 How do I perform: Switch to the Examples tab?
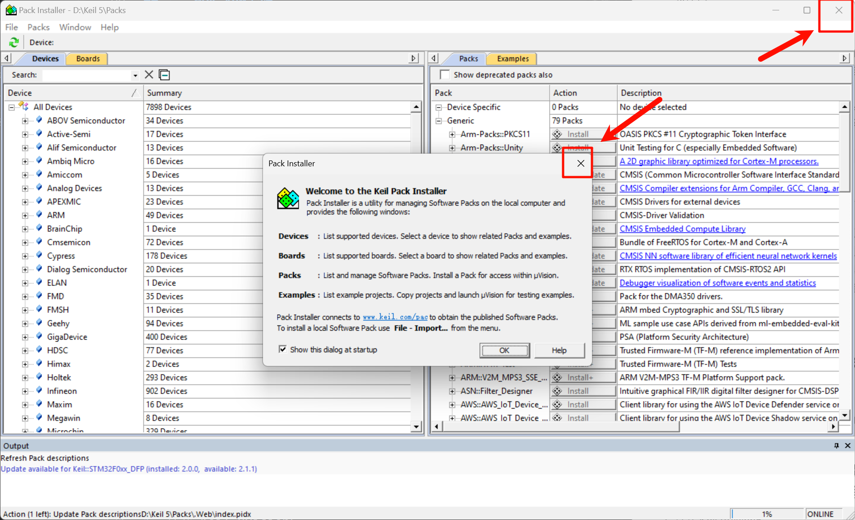pos(513,59)
